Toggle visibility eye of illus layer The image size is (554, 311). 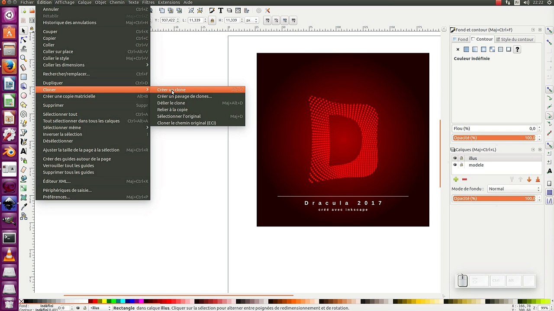[x=455, y=158]
